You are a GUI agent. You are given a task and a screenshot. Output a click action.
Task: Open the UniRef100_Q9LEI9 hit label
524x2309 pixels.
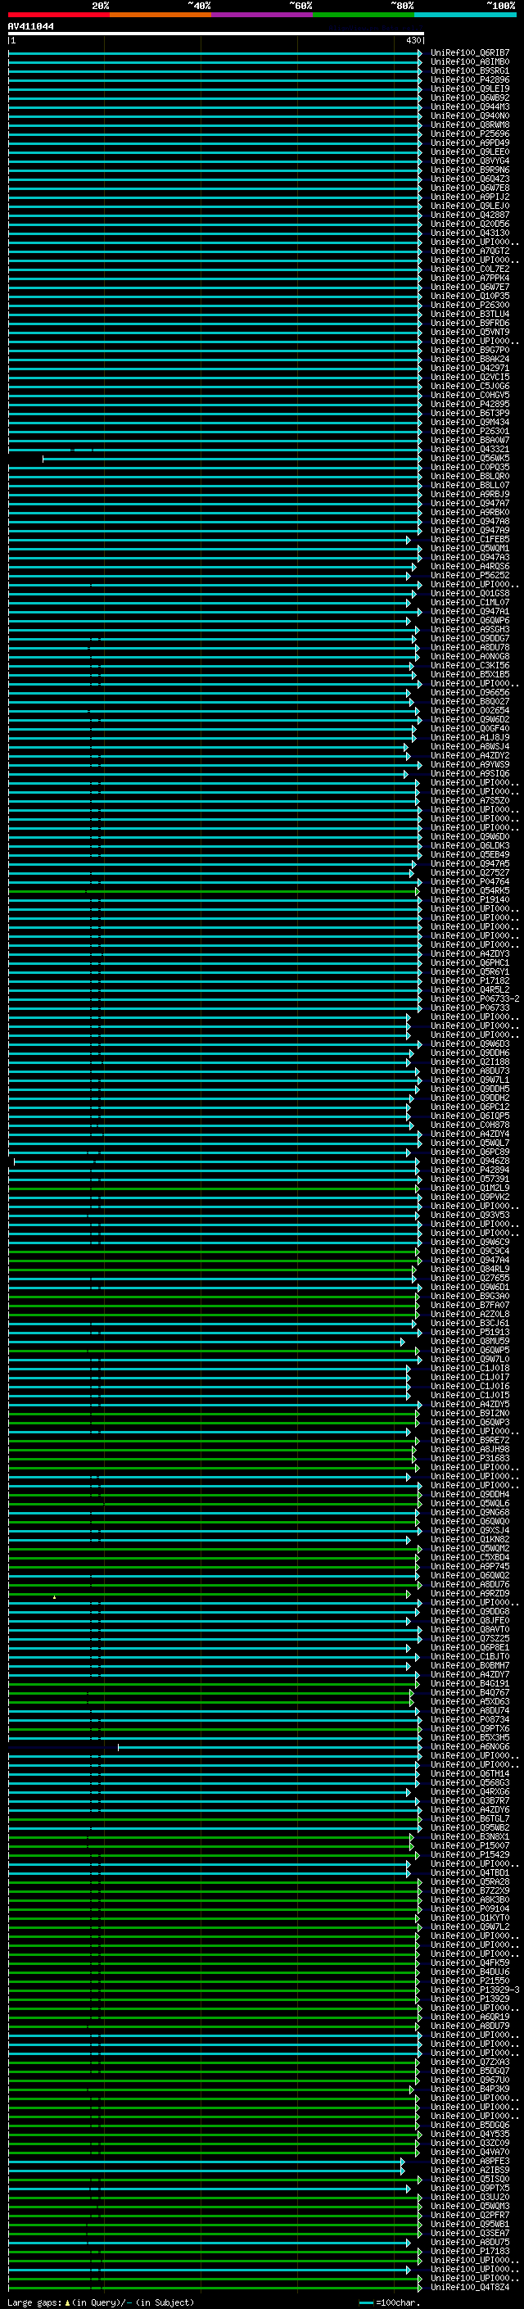click(x=469, y=88)
